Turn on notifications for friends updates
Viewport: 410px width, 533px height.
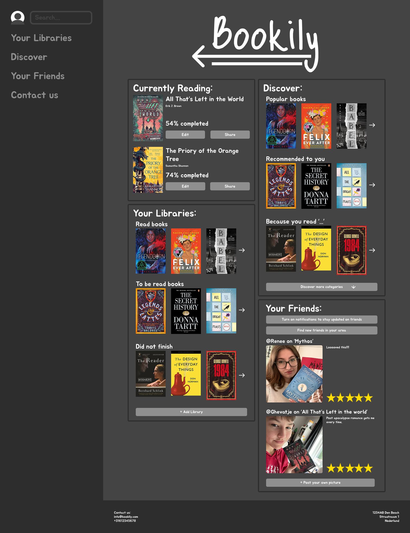pyautogui.click(x=322, y=320)
